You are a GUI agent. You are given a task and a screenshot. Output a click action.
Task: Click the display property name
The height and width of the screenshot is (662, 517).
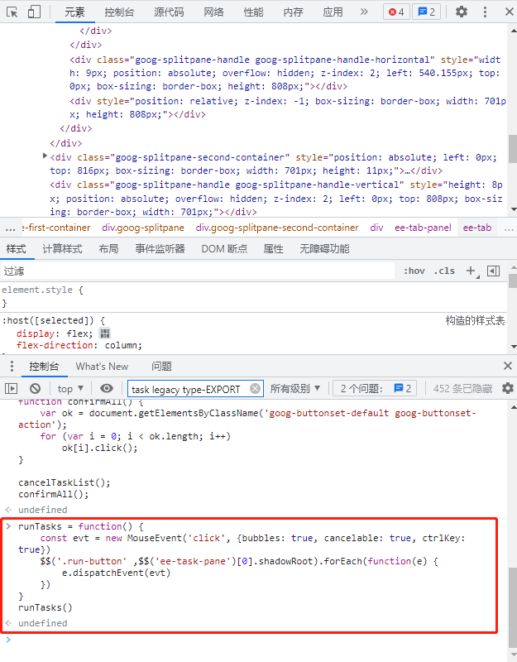coord(36,333)
